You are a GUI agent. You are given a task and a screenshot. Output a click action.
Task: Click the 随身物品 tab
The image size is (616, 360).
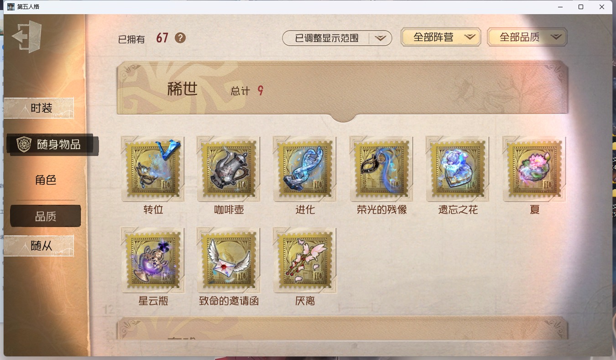[x=52, y=145]
